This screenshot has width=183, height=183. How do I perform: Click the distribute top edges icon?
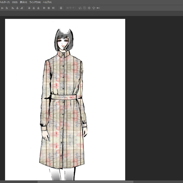tap(29, 8)
